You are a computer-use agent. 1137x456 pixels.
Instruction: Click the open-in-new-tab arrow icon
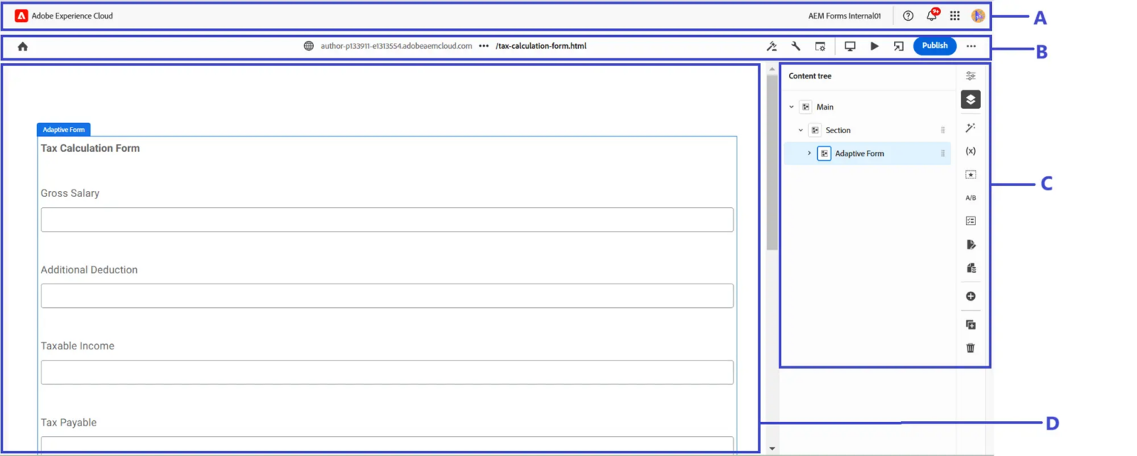898,46
